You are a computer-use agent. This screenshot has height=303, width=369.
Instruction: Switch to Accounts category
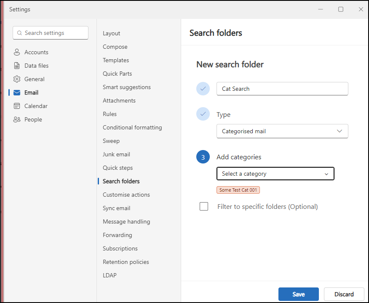point(36,52)
